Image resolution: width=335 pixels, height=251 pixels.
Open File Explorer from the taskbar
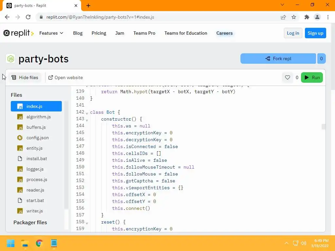tap(25, 243)
